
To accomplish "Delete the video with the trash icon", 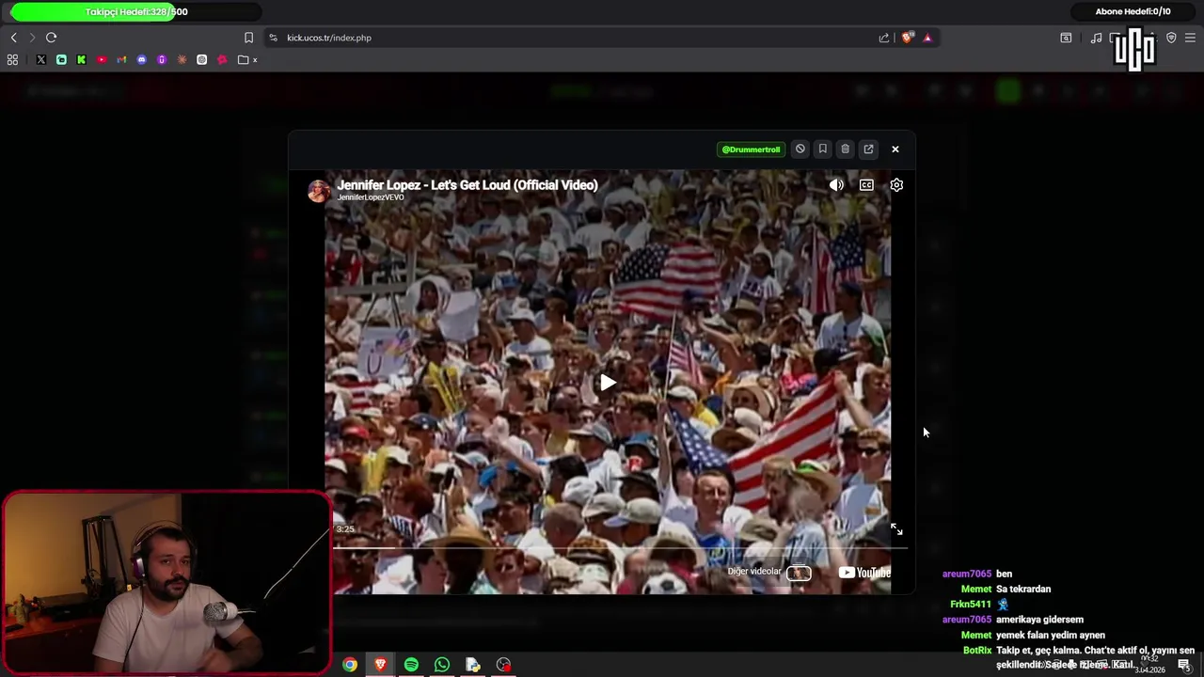I will (845, 149).
